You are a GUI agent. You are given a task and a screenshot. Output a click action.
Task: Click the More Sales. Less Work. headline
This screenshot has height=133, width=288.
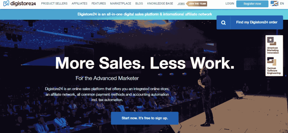(x=145, y=62)
